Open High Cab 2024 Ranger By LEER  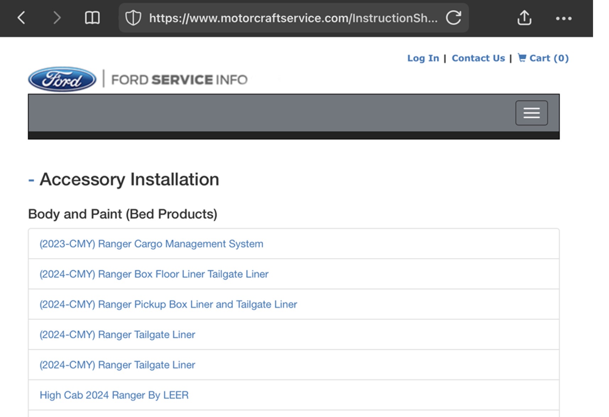point(114,395)
